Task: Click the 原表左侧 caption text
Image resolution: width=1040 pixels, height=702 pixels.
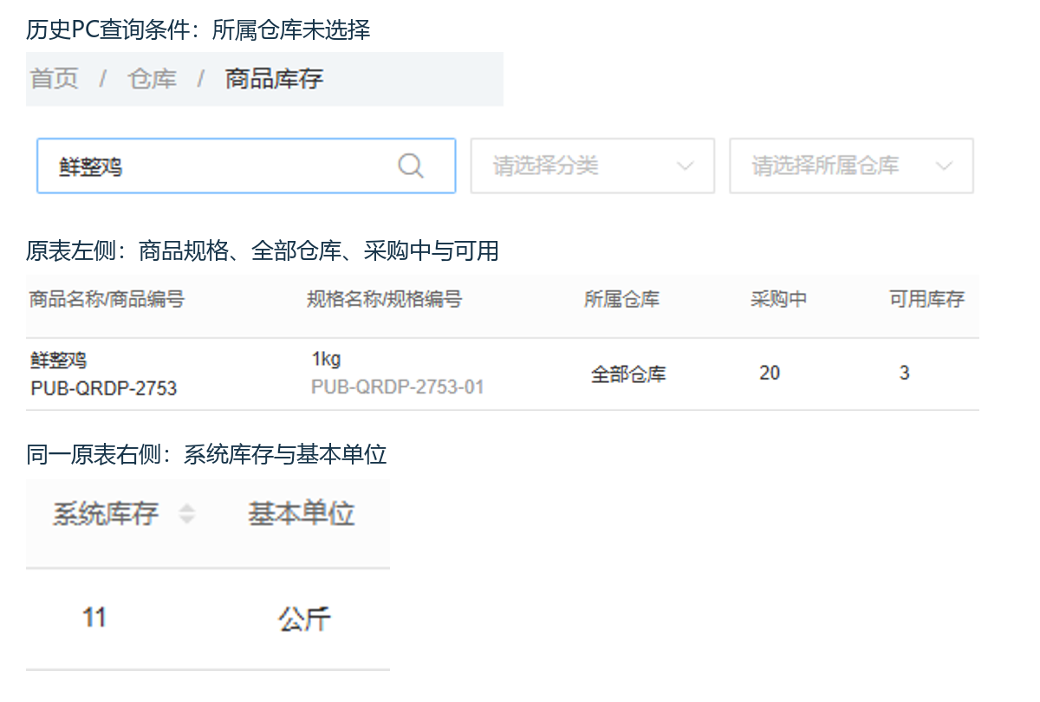Action: coord(263,251)
